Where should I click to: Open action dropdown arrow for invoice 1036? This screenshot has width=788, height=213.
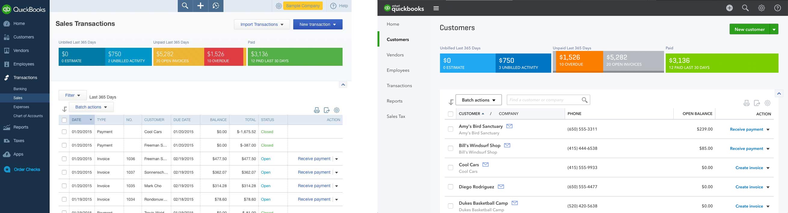tap(337, 159)
